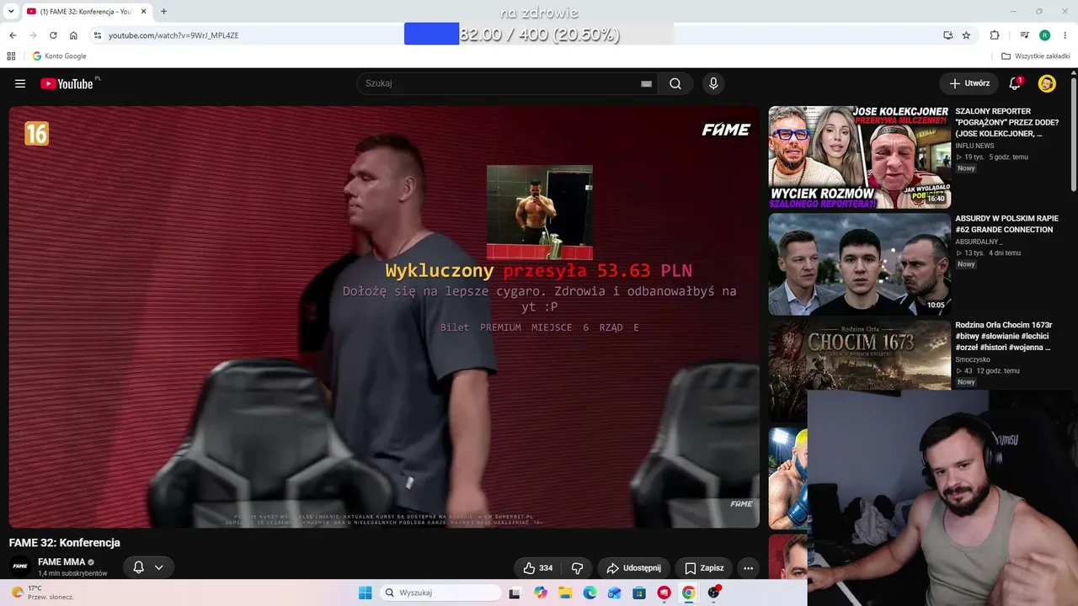1078x606 pixels.
Task: Open more actions ellipsis under the video
Action: click(x=748, y=568)
